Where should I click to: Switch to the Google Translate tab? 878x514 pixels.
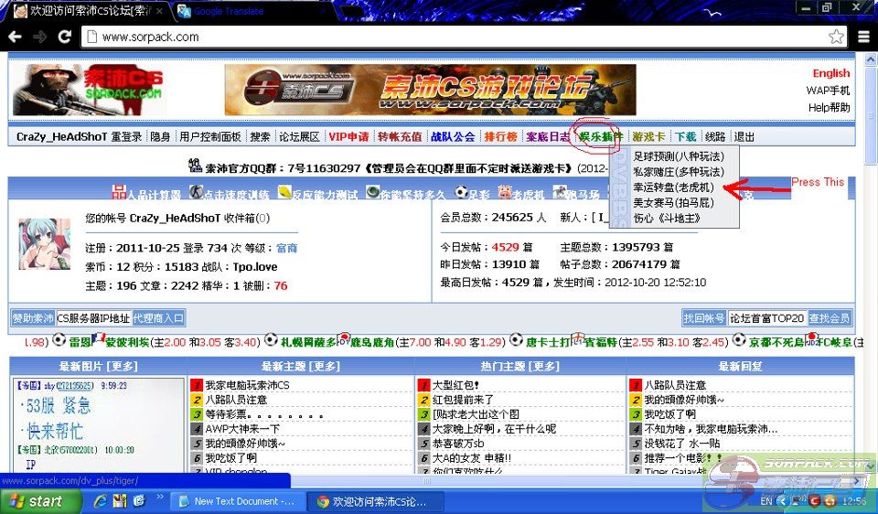229,11
